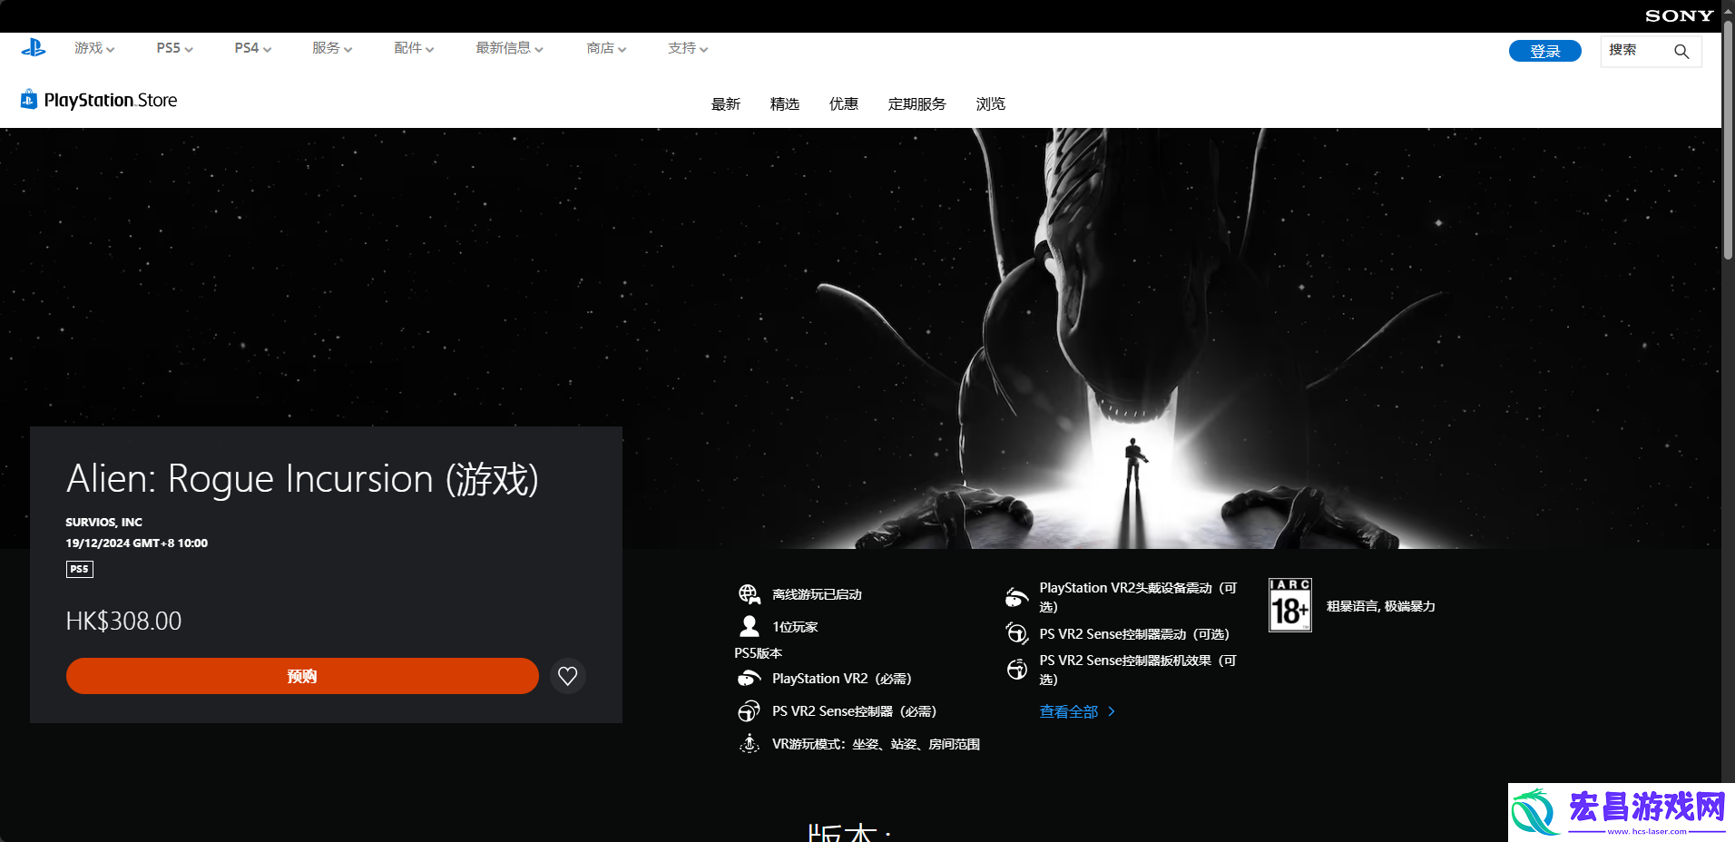Image resolution: width=1735 pixels, height=842 pixels.
Task: Click the IARC 18+ rating badge
Action: tap(1290, 605)
